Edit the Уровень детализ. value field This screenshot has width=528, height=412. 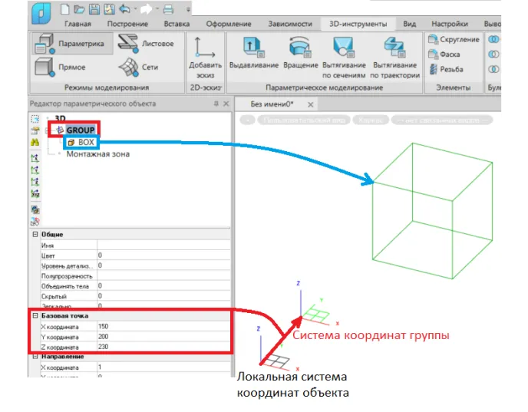pos(163,265)
